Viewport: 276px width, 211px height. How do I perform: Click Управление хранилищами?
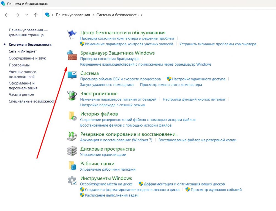(x=103, y=155)
